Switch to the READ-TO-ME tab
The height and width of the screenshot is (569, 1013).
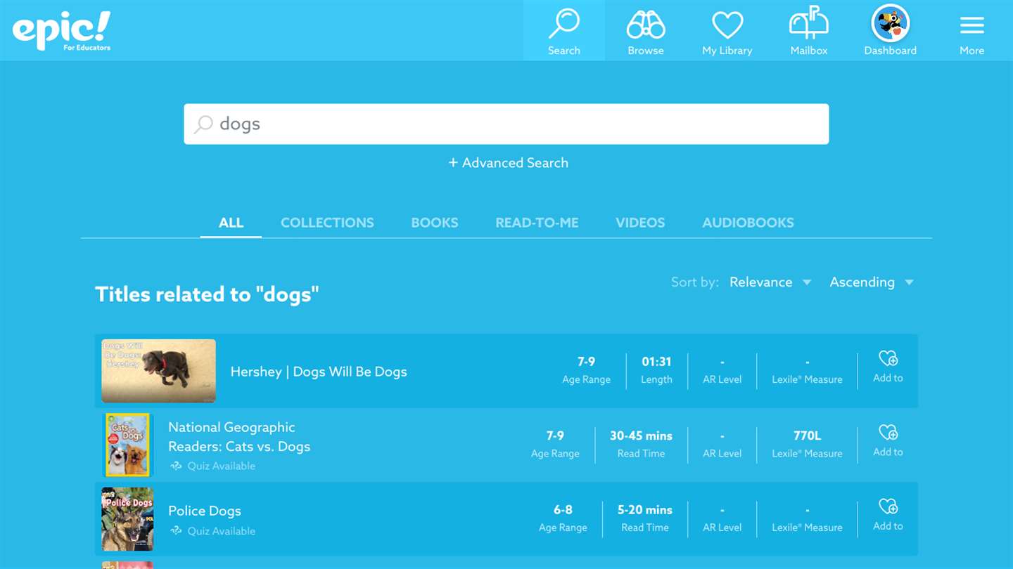[x=537, y=223]
